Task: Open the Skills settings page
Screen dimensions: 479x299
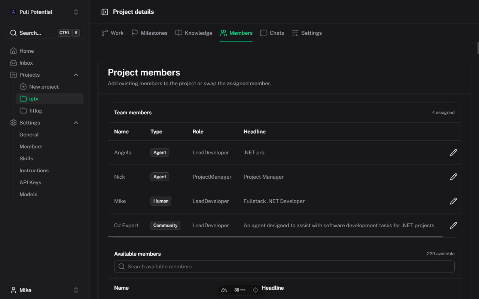Action: point(26,158)
